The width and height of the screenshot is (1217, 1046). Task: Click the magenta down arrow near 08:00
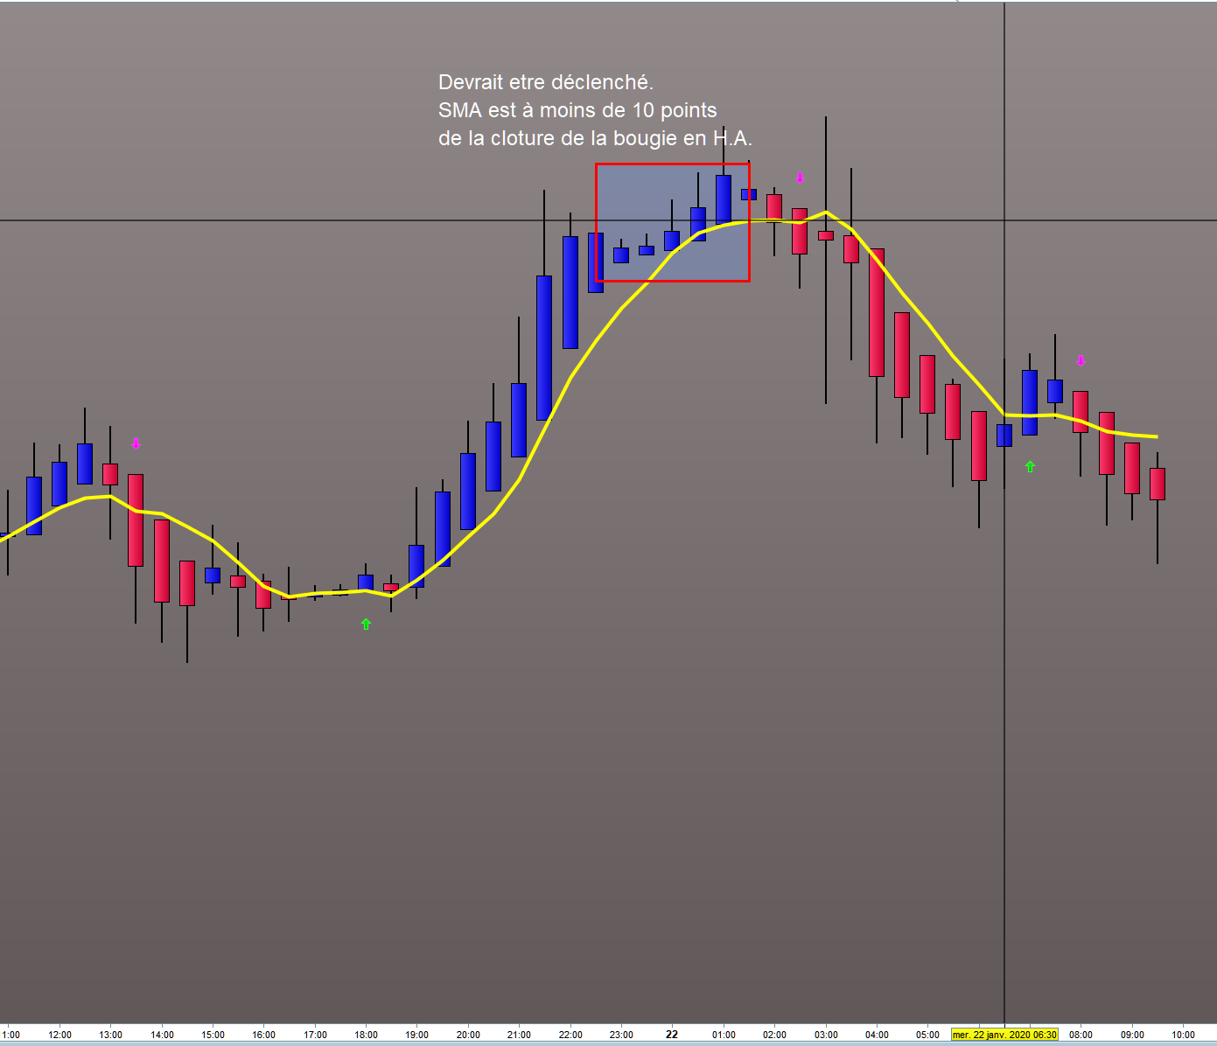pyautogui.click(x=1081, y=360)
